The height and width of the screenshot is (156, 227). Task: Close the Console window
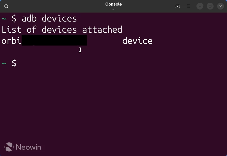[221, 6]
